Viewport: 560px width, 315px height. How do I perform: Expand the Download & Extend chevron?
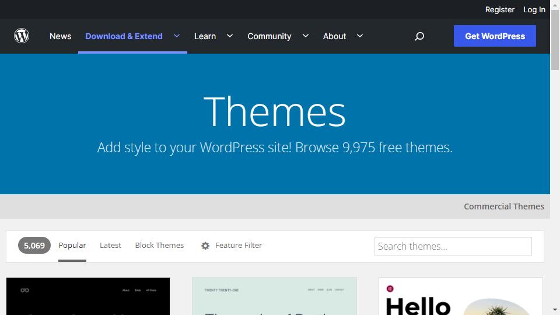tap(176, 36)
